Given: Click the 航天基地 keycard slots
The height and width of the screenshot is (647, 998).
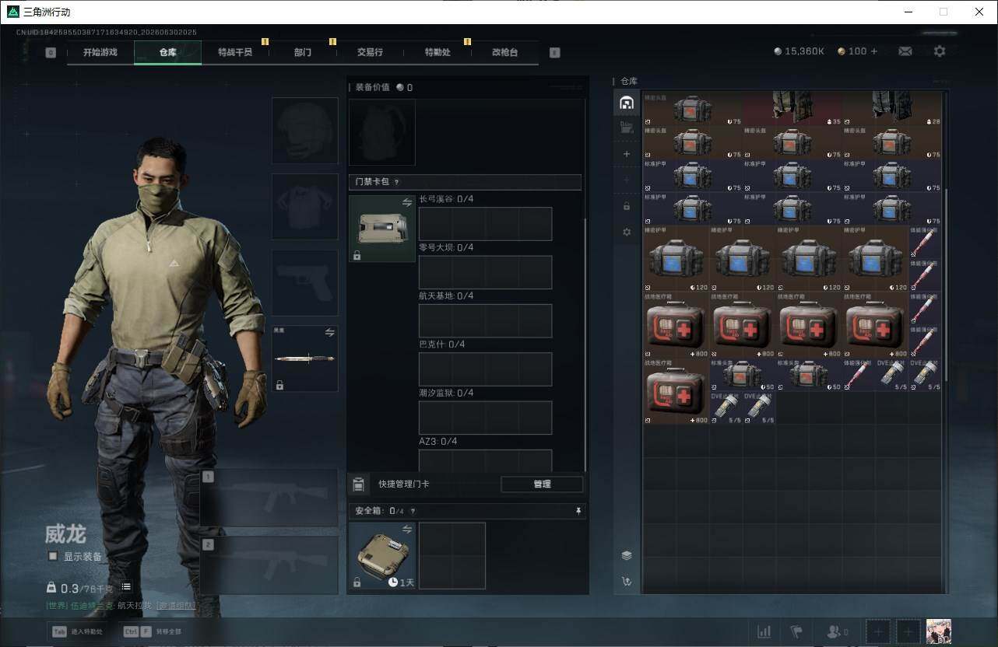Looking at the screenshot, I should [x=485, y=320].
